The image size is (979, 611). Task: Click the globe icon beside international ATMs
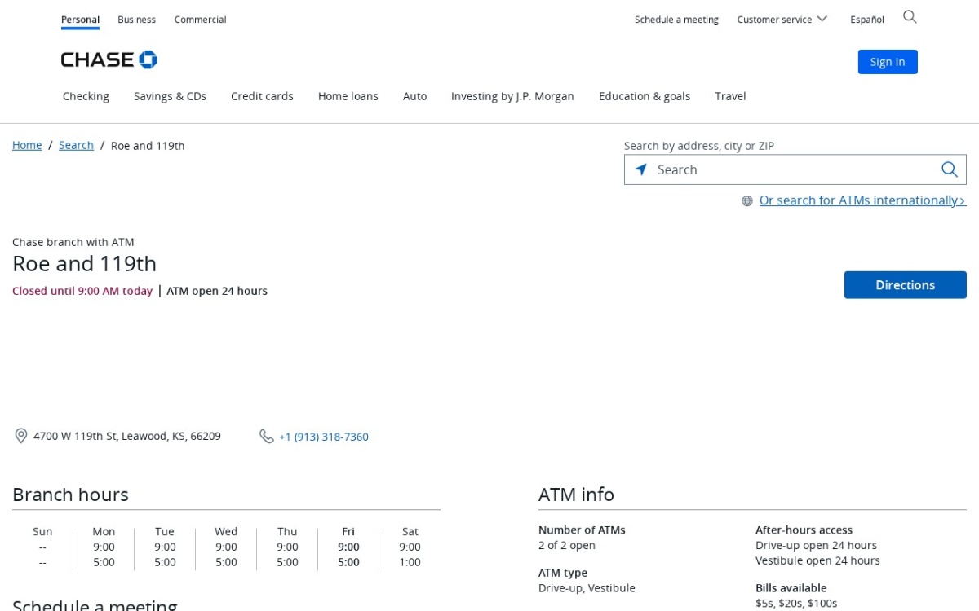click(746, 200)
